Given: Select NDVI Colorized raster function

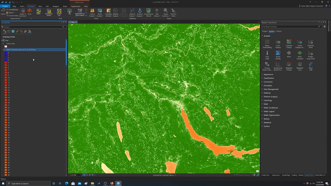Looking at the screenshot, I should tap(300, 55).
